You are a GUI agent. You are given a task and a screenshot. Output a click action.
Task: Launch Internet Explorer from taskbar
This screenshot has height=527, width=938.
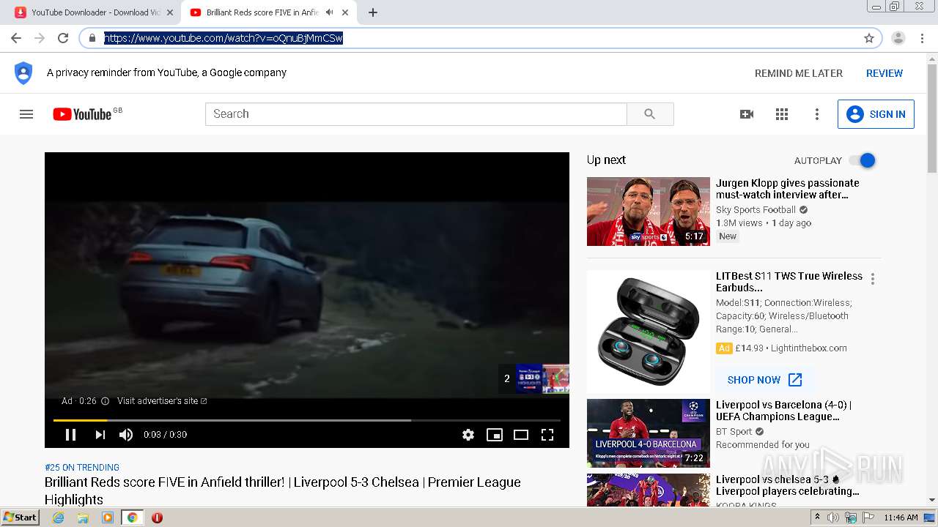coord(59,517)
